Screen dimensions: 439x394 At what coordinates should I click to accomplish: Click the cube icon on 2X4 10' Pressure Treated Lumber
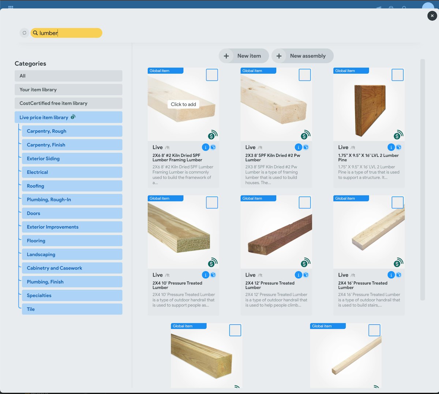(213, 275)
